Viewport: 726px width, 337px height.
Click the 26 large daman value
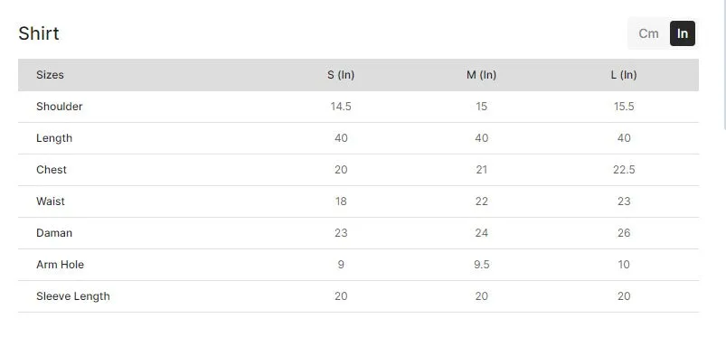point(624,233)
